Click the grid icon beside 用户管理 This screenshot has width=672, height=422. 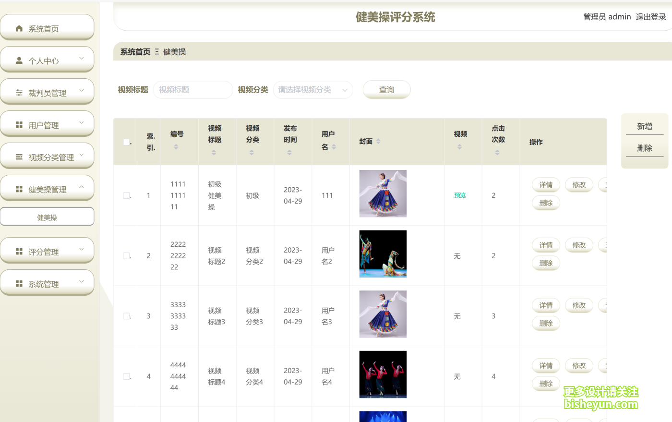(x=19, y=125)
